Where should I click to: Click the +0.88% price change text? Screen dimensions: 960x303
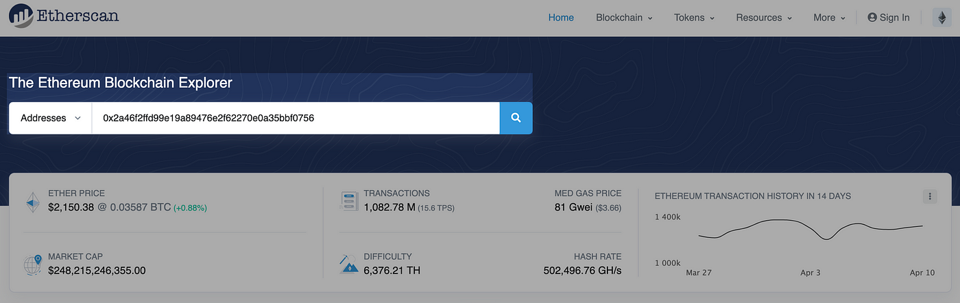tap(190, 208)
